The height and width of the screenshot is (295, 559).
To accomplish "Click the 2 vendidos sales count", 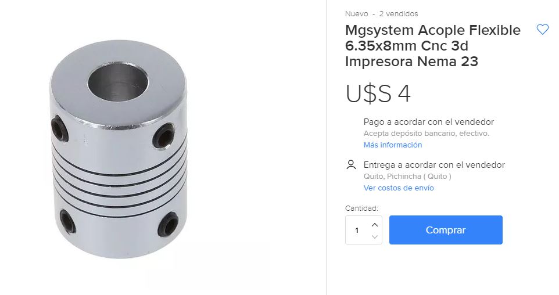I will [399, 14].
